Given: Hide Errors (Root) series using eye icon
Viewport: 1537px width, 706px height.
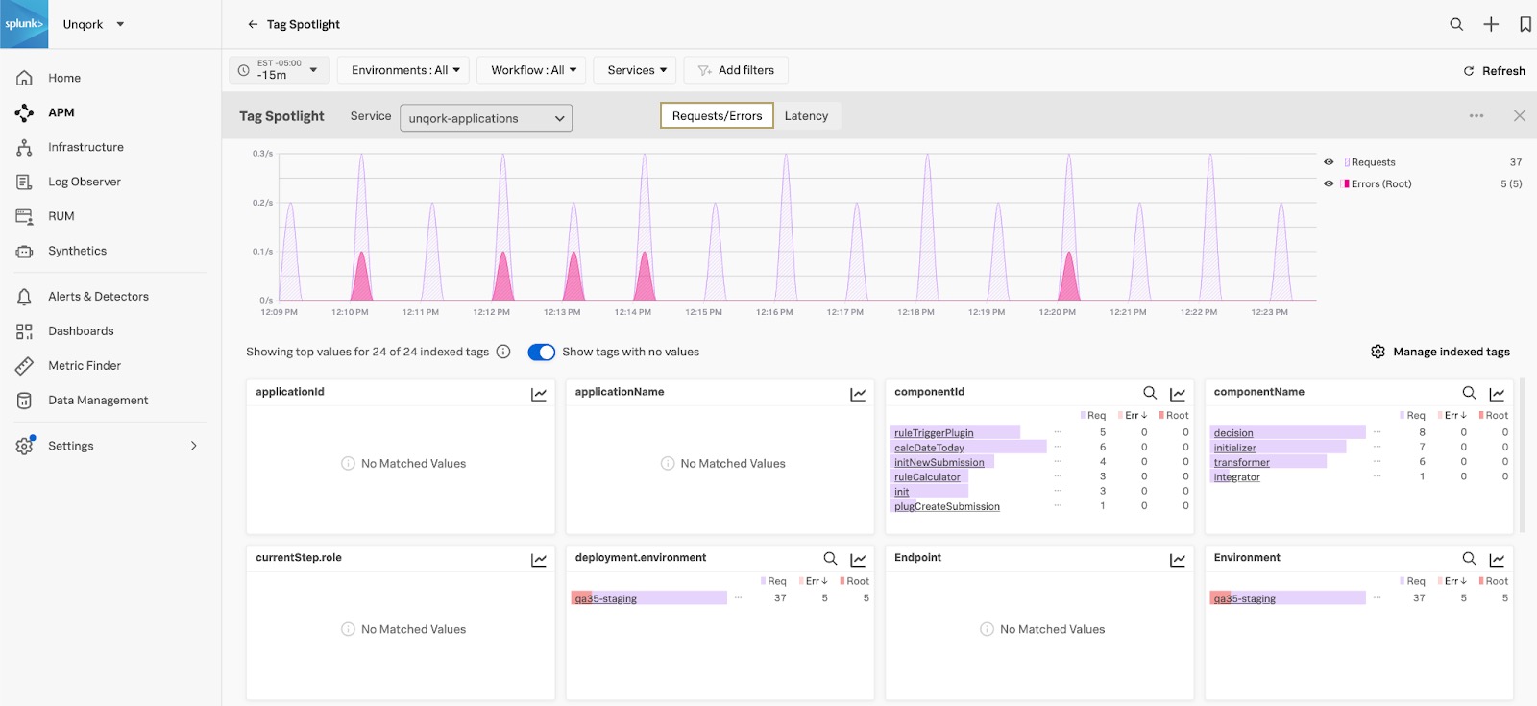Looking at the screenshot, I should pos(1329,183).
